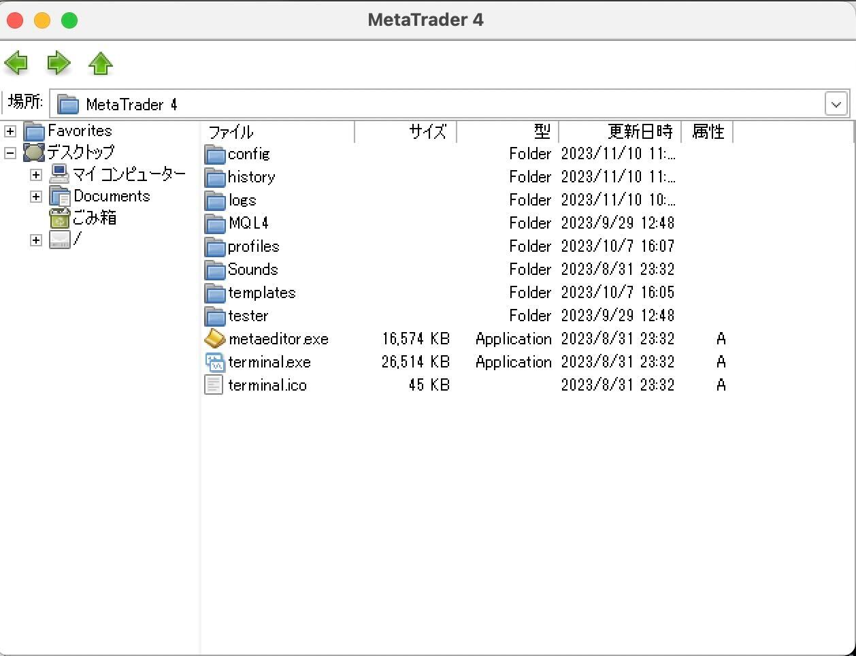Select the ごみ箱 recycle bin icon
856x656 pixels.
pyautogui.click(x=60, y=218)
